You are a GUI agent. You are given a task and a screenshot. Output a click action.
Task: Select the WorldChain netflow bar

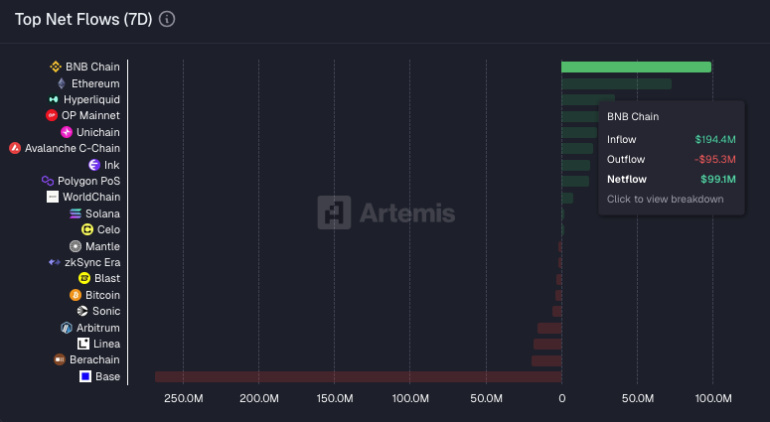(x=567, y=198)
